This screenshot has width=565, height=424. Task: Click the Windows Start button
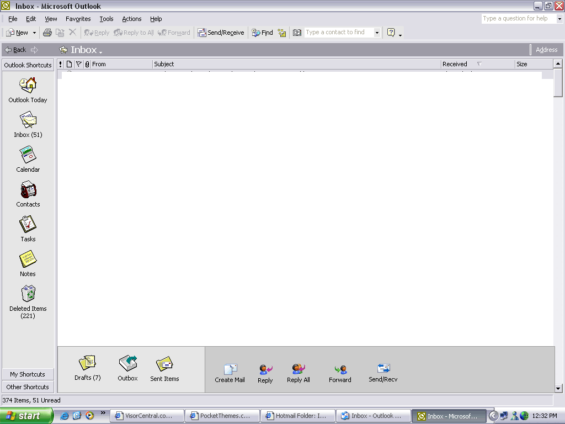(26, 416)
